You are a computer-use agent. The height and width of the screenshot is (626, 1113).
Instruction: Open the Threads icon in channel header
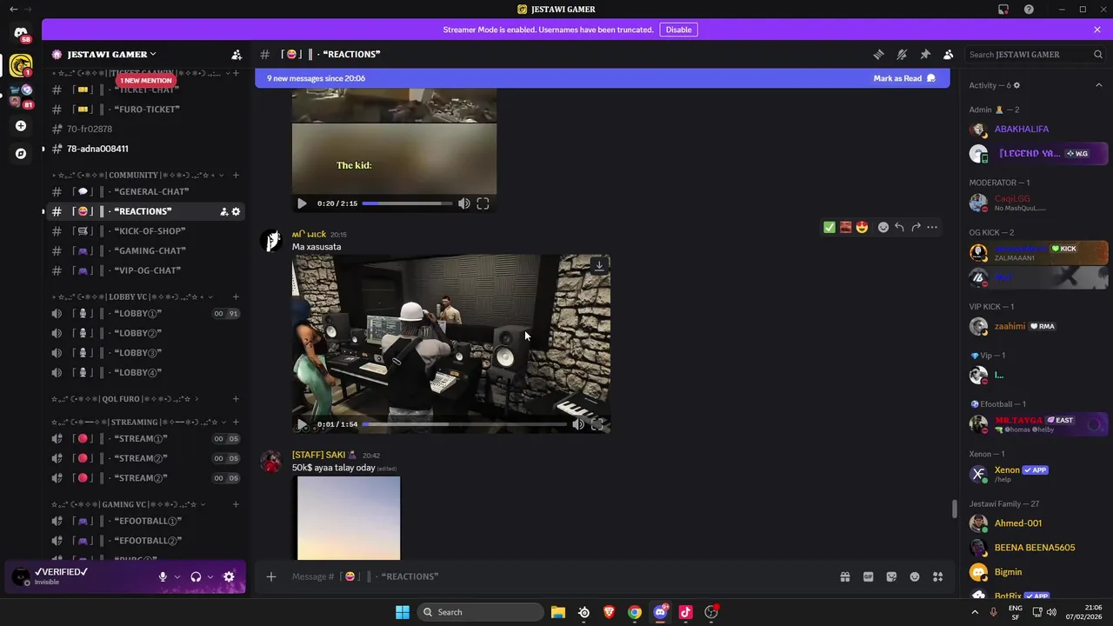(878, 54)
